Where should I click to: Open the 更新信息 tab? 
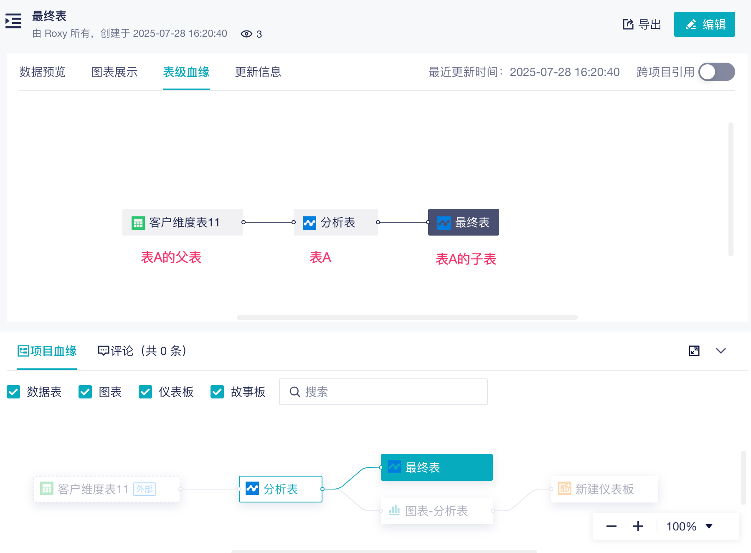pos(258,72)
